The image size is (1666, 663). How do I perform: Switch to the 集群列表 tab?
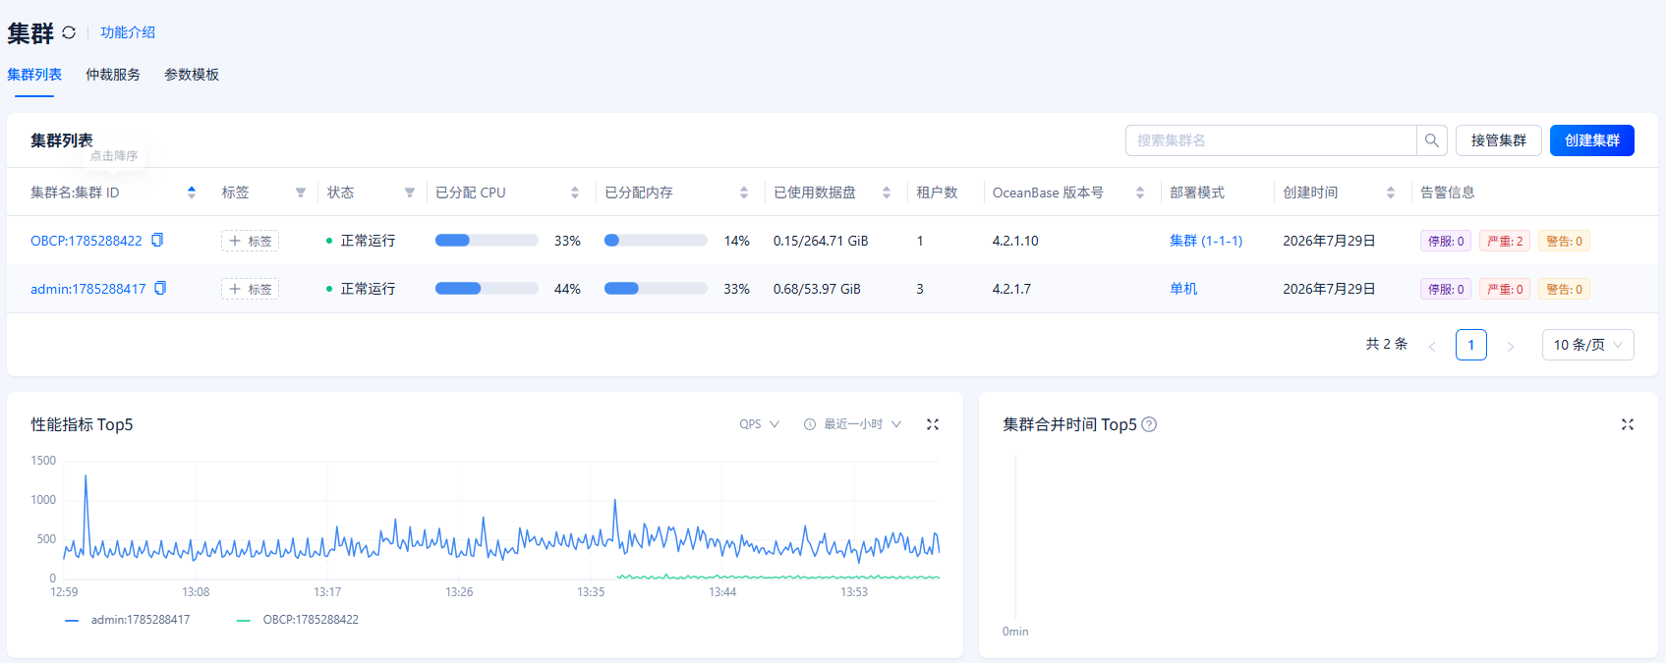34,75
